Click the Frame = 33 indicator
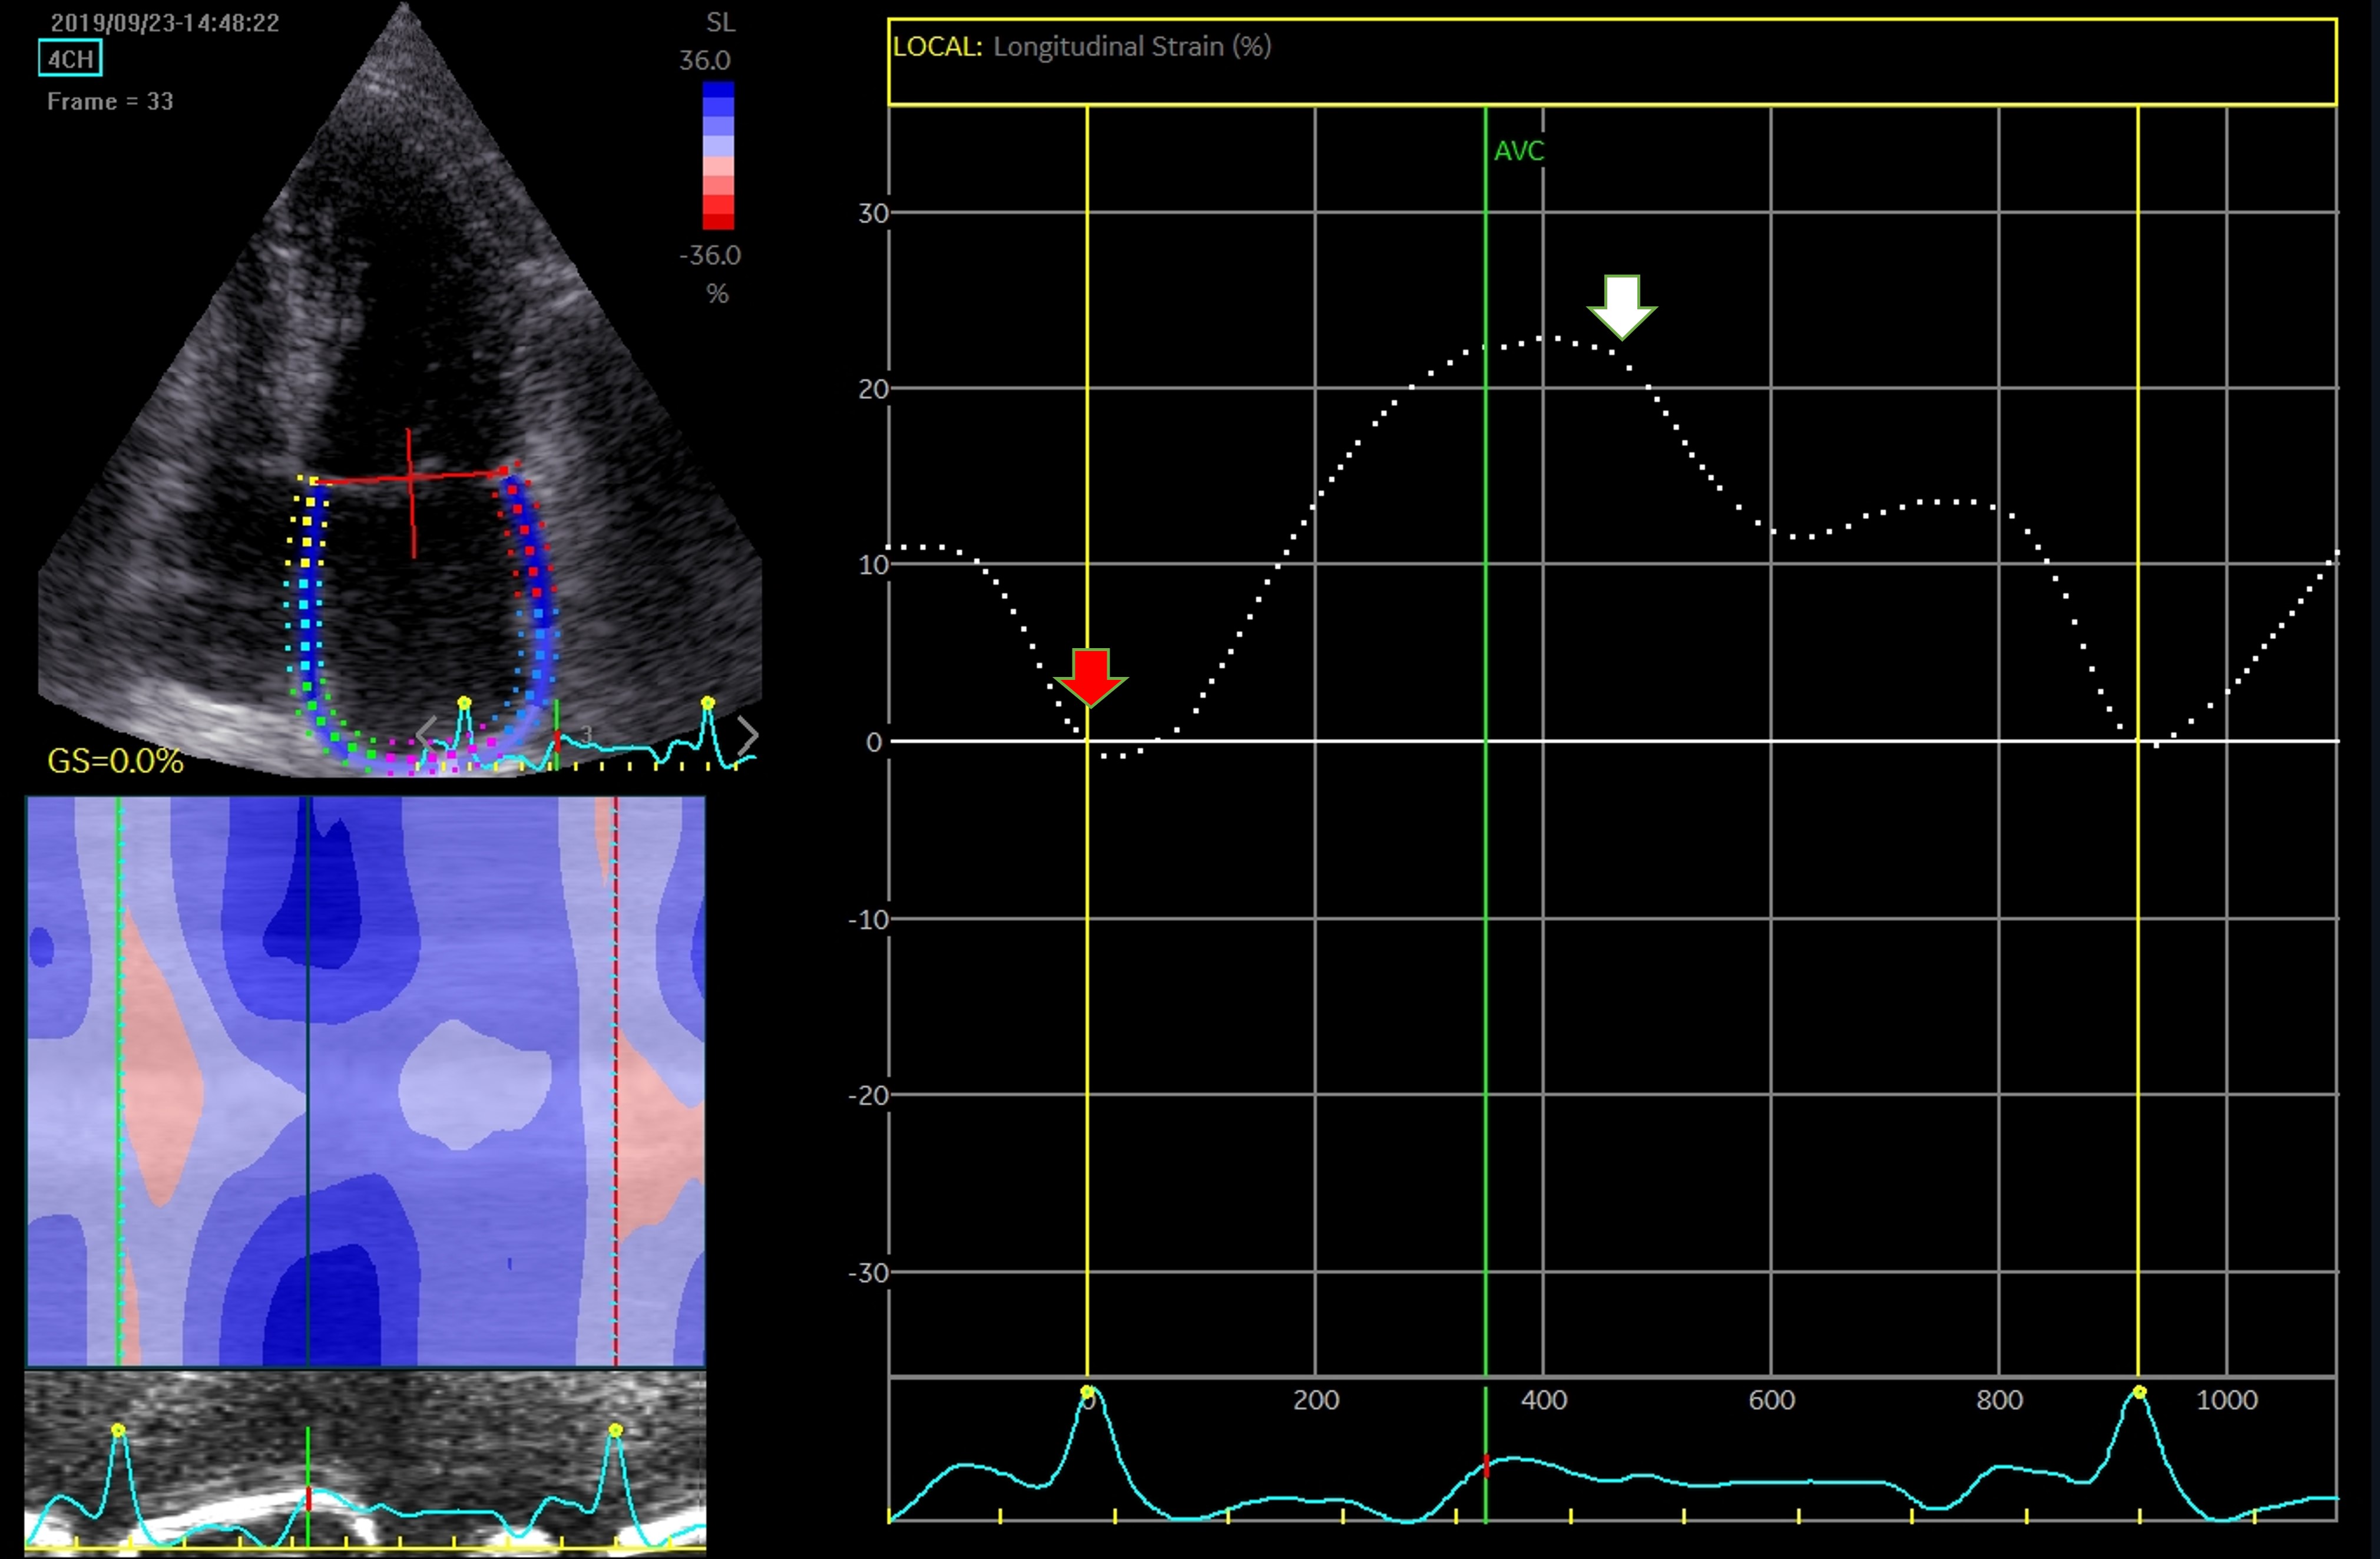The image size is (2380, 1559). (x=110, y=102)
